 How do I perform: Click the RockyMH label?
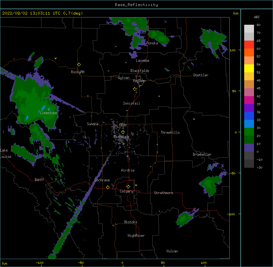tap(78, 72)
